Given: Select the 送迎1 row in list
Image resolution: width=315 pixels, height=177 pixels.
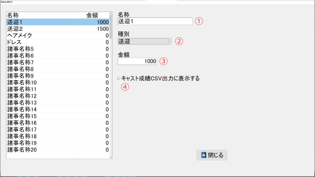Looking at the screenshot, I should 58,22.
